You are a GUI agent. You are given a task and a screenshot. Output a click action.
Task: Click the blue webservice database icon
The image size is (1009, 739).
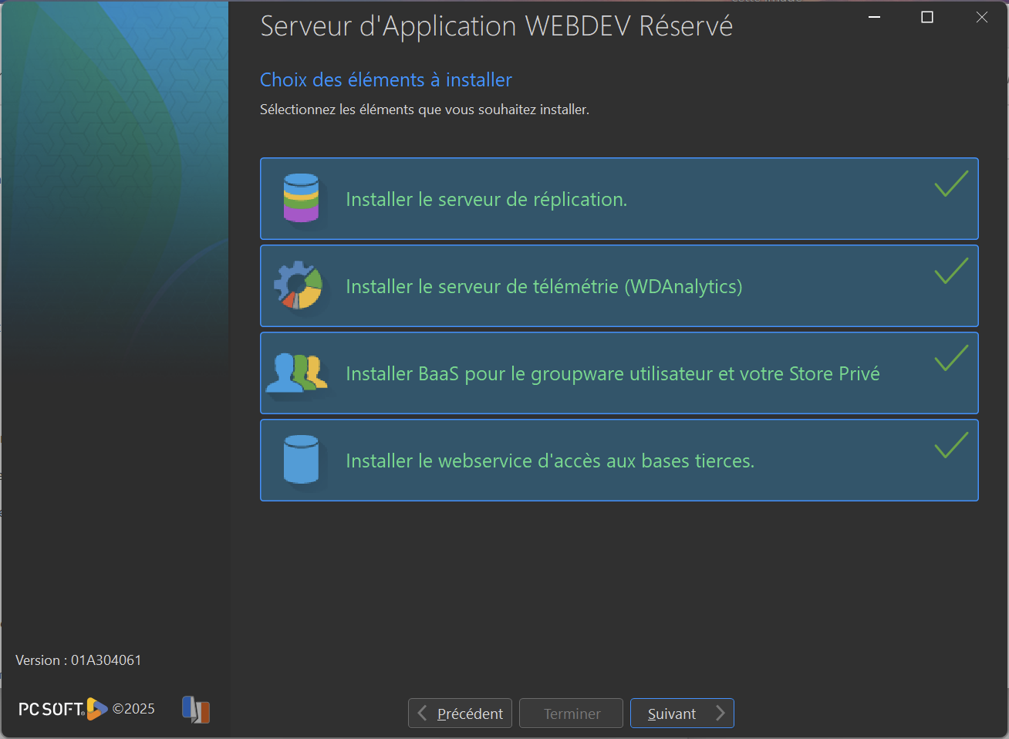click(x=301, y=460)
